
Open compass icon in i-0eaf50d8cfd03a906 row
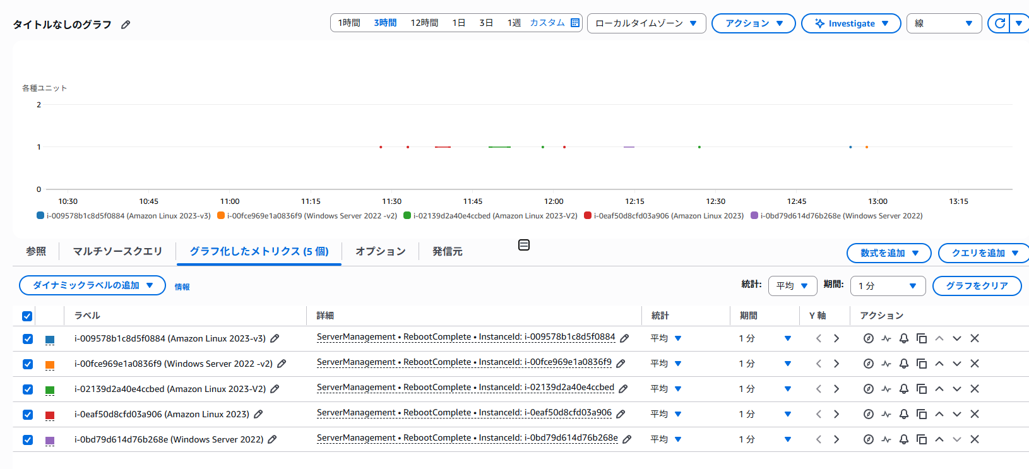click(869, 414)
